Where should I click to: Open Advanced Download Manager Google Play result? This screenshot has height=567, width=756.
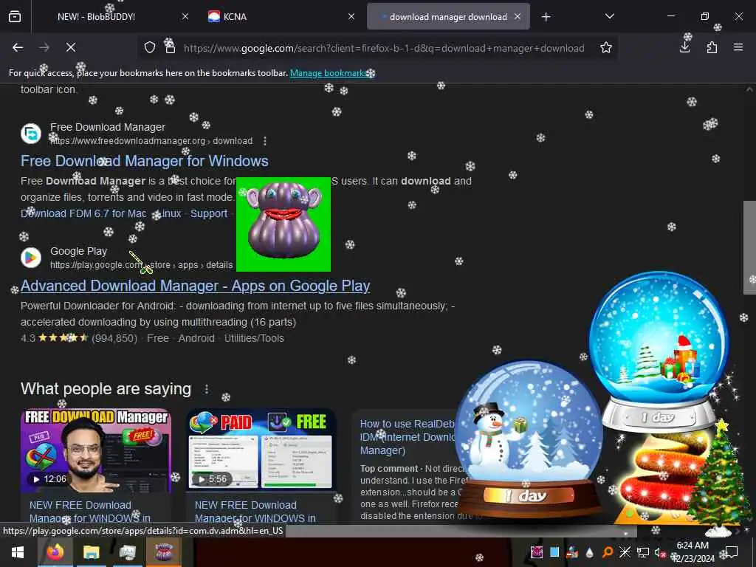click(195, 286)
